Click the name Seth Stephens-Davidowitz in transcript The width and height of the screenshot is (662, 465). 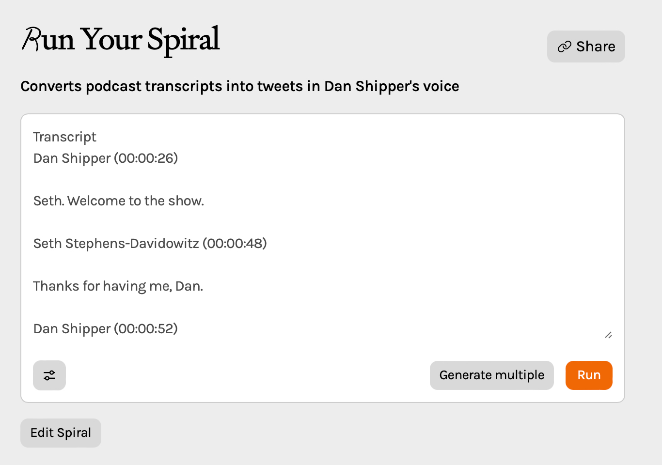coord(116,244)
